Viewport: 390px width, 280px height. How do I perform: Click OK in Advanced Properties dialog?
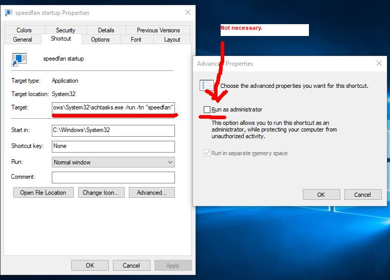click(x=321, y=195)
